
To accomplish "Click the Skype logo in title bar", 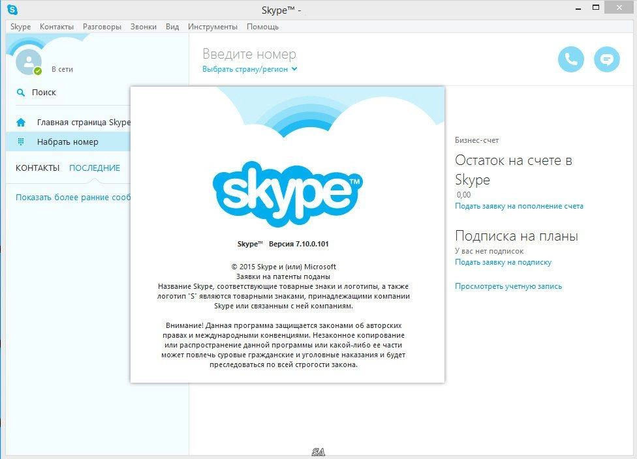I will pyautogui.click(x=12, y=9).
